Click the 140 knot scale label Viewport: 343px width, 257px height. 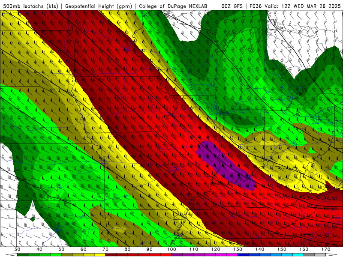coord(260,249)
